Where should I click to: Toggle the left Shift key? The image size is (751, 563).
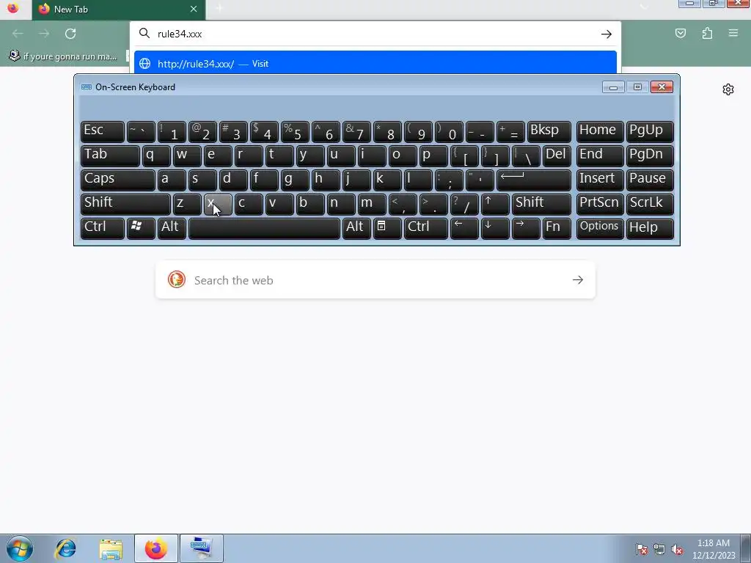(125, 204)
